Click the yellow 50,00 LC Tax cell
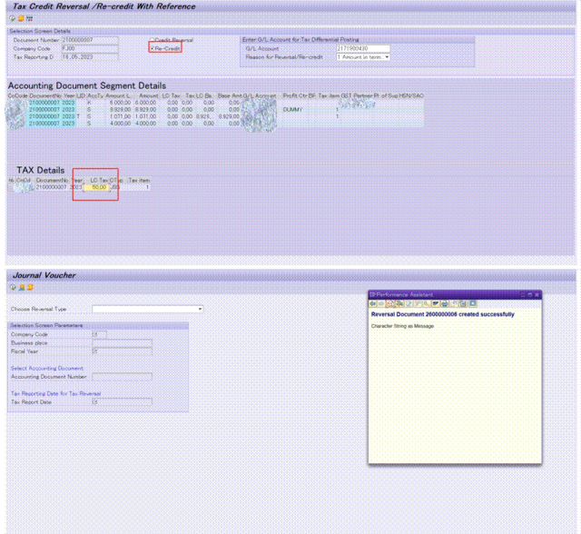The height and width of the screenshot is (534, 581). click(96, 187)
